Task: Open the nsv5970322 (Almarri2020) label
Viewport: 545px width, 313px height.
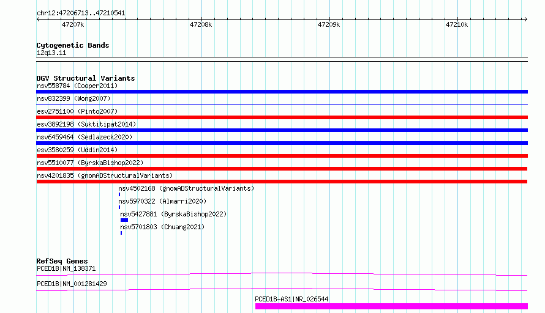Action: click(x=162, y=201)
